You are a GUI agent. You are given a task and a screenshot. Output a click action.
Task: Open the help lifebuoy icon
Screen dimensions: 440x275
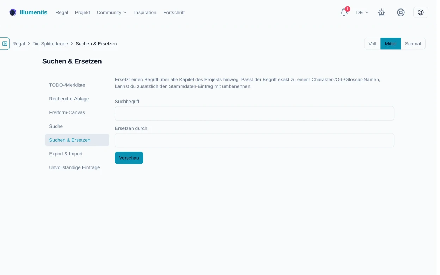coord(401,12)
